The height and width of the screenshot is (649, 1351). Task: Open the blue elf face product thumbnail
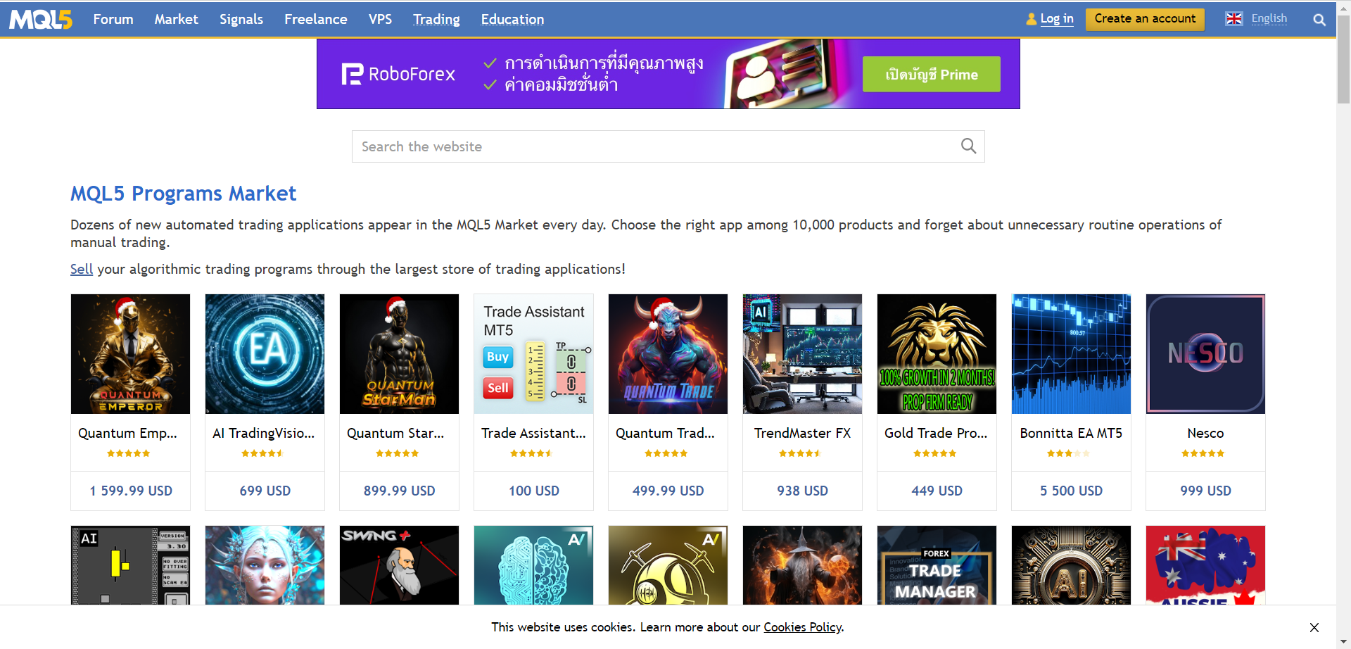pyautogui.click(x=265, y=565)
